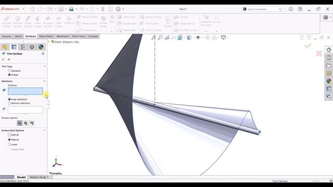Click the user login account button

[x=291, y=9]
